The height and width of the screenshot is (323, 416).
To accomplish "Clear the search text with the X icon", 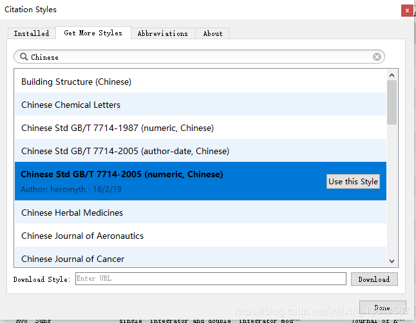I will pos(377,57).
